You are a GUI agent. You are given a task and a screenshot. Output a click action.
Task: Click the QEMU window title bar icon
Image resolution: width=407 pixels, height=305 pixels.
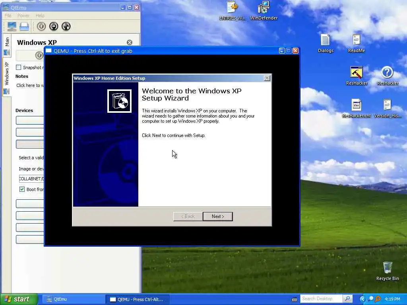click(x=49, y=51)
